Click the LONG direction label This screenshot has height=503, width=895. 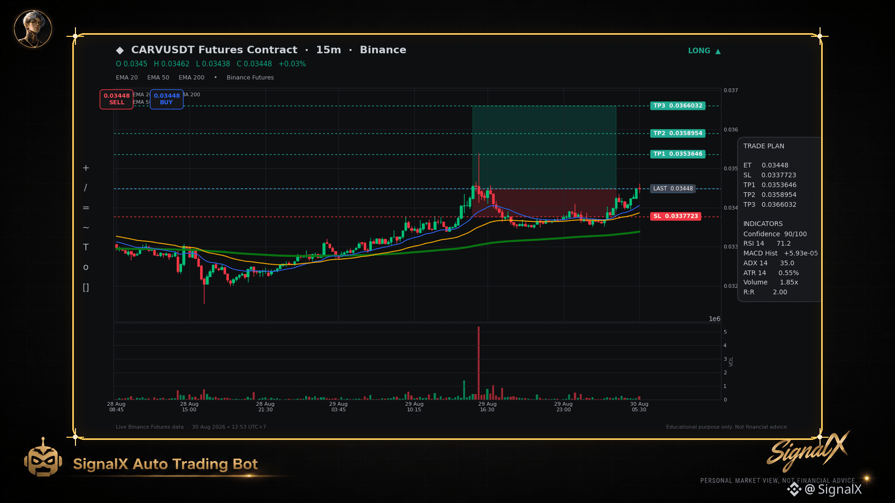pos(699,51)
